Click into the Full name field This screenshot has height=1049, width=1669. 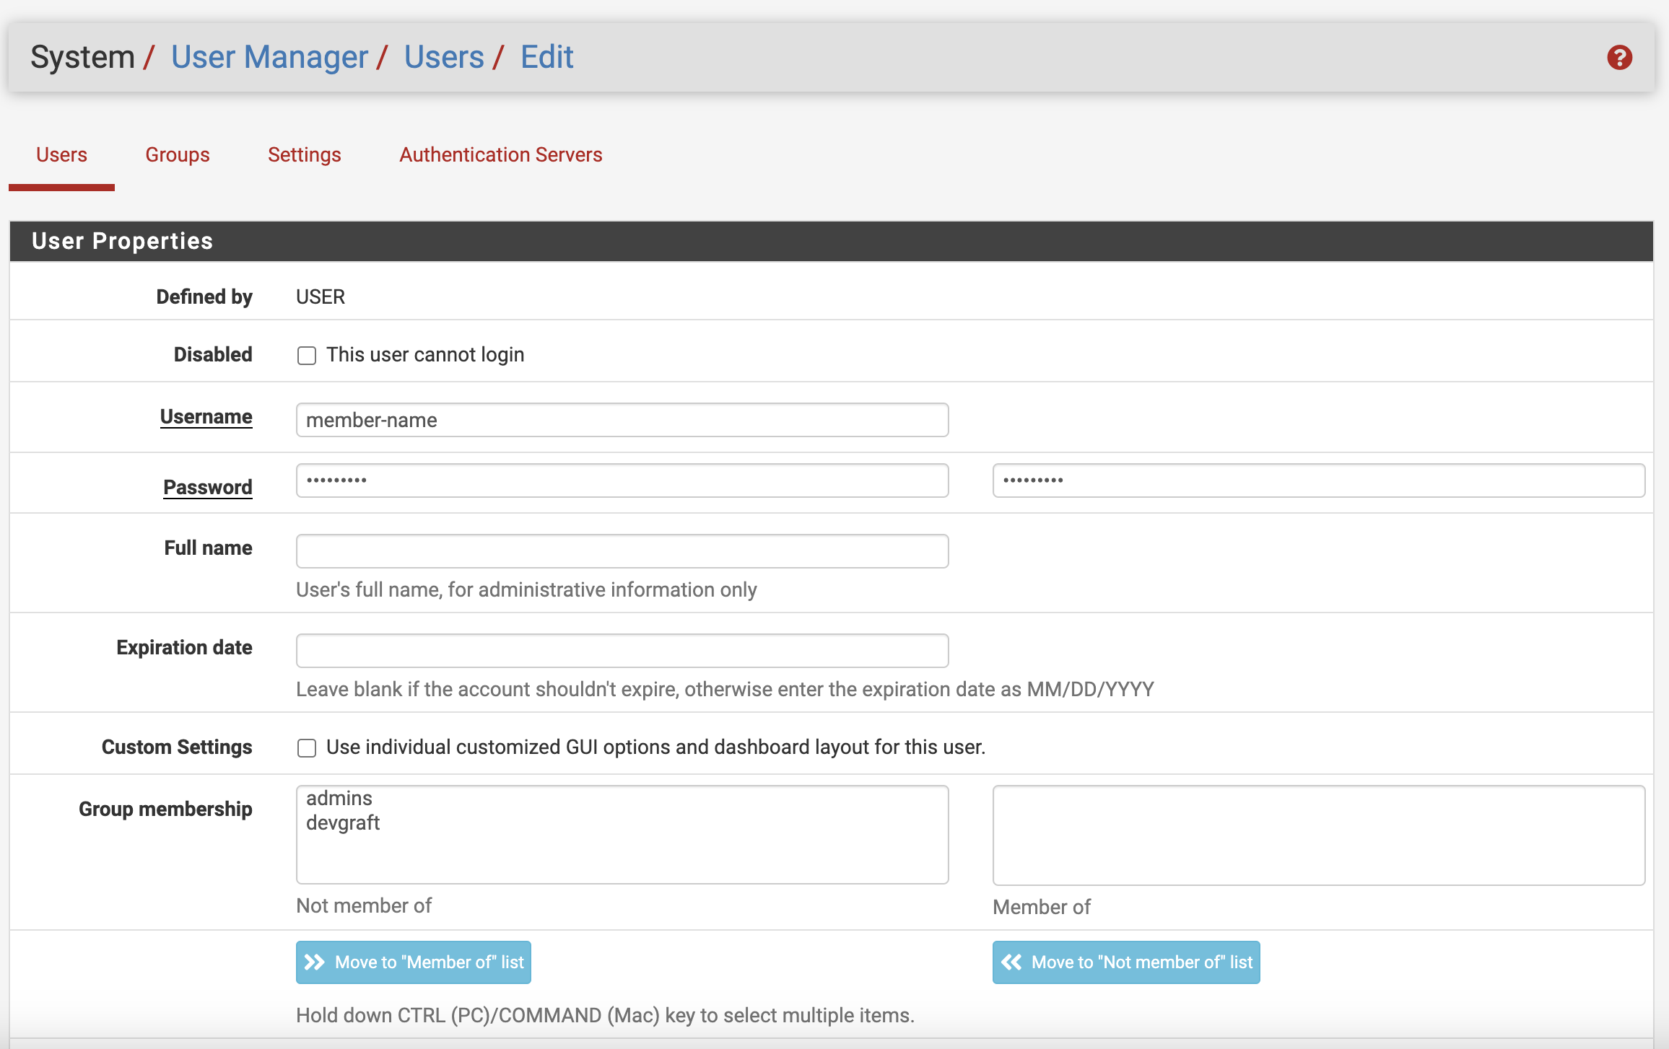[x=622, y=551]
